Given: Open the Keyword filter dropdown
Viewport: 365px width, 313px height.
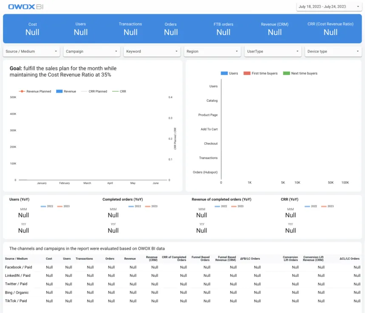Looking at the screenshot, I should click(151, 51).
